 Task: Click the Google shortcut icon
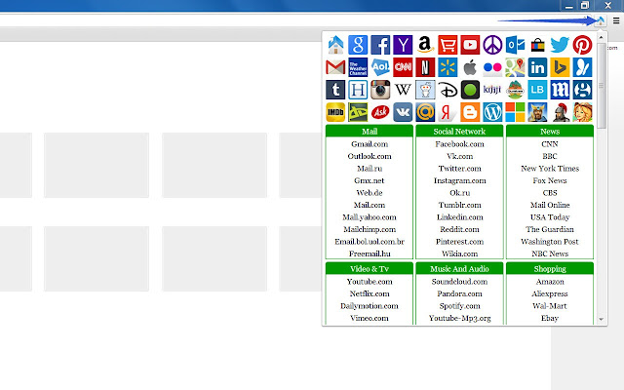[358, 45]
